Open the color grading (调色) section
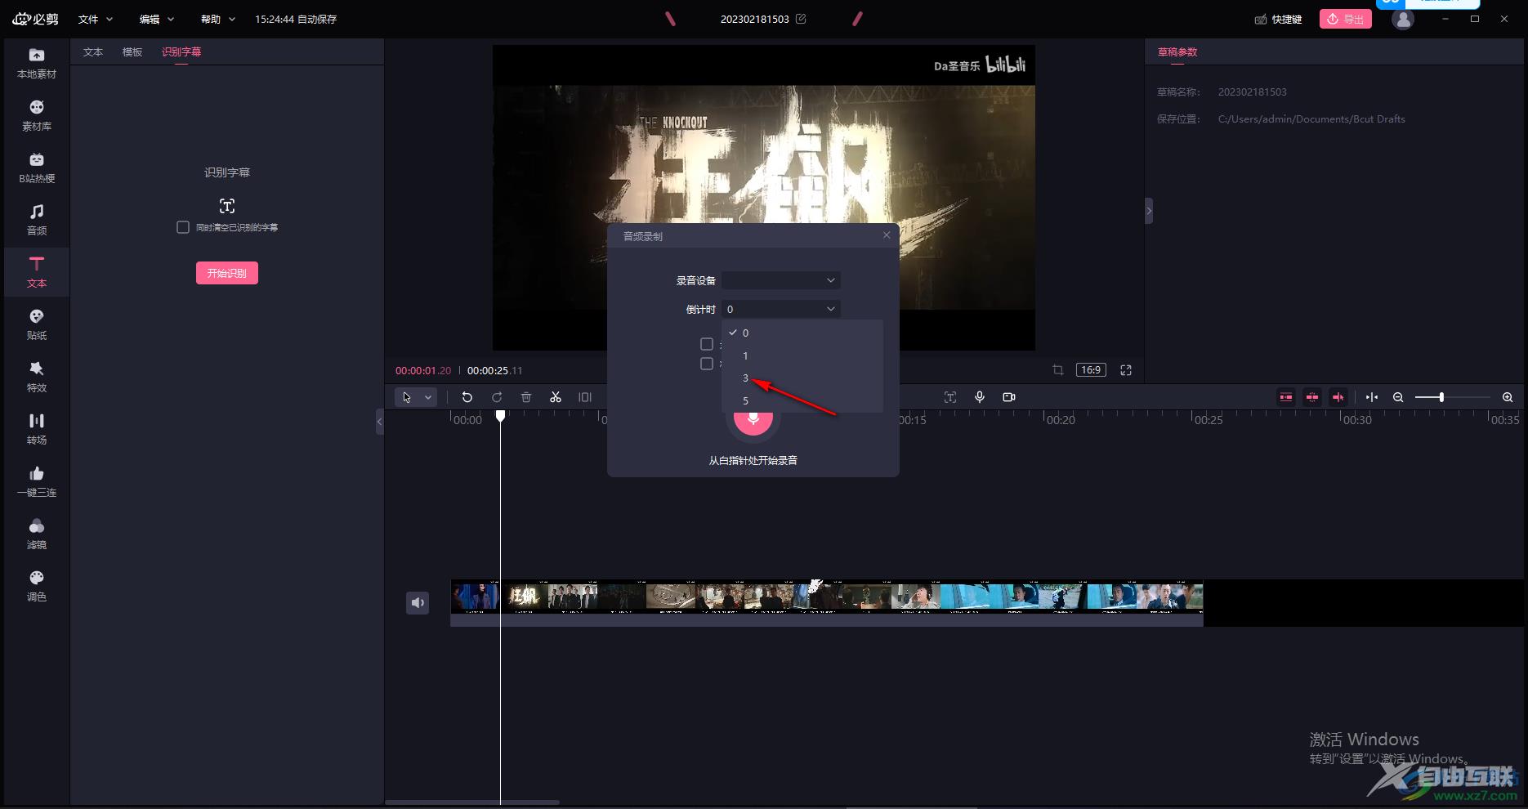Image resolution: width=1528 pixels, height=809 pixels. pos(37,587)
